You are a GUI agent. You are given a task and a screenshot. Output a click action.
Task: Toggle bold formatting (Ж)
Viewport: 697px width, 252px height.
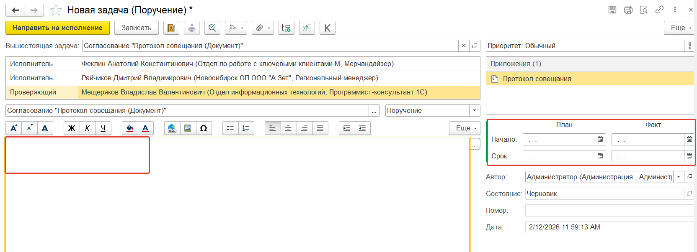pos(72,128)
